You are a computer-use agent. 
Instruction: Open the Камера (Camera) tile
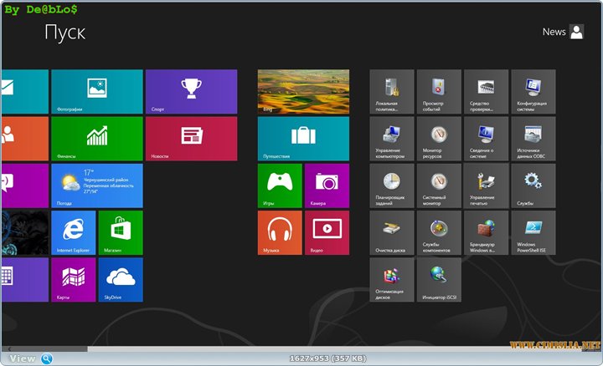click(x=327, y=185)
